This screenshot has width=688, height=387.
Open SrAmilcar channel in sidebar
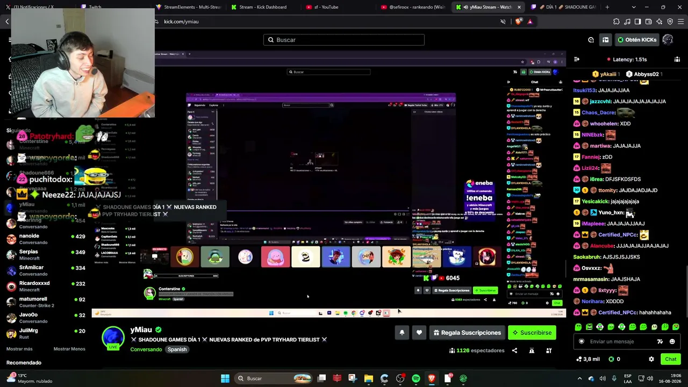(x=46, y=270)
